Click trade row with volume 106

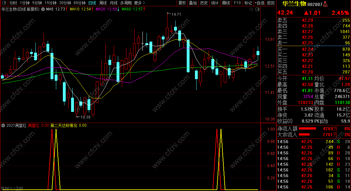[x=313, y=187]
